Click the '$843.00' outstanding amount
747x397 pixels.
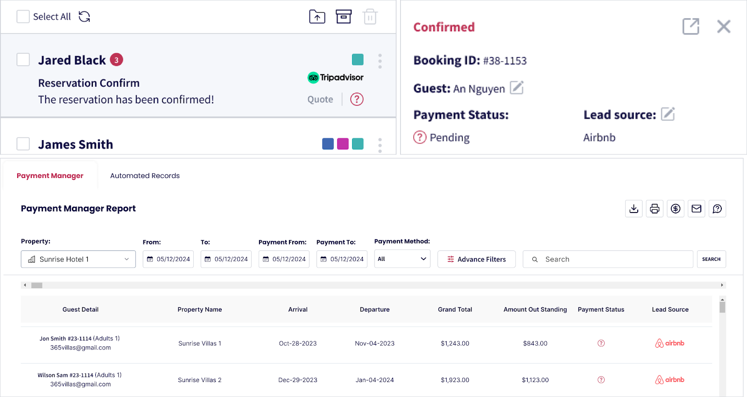(535, 343)
